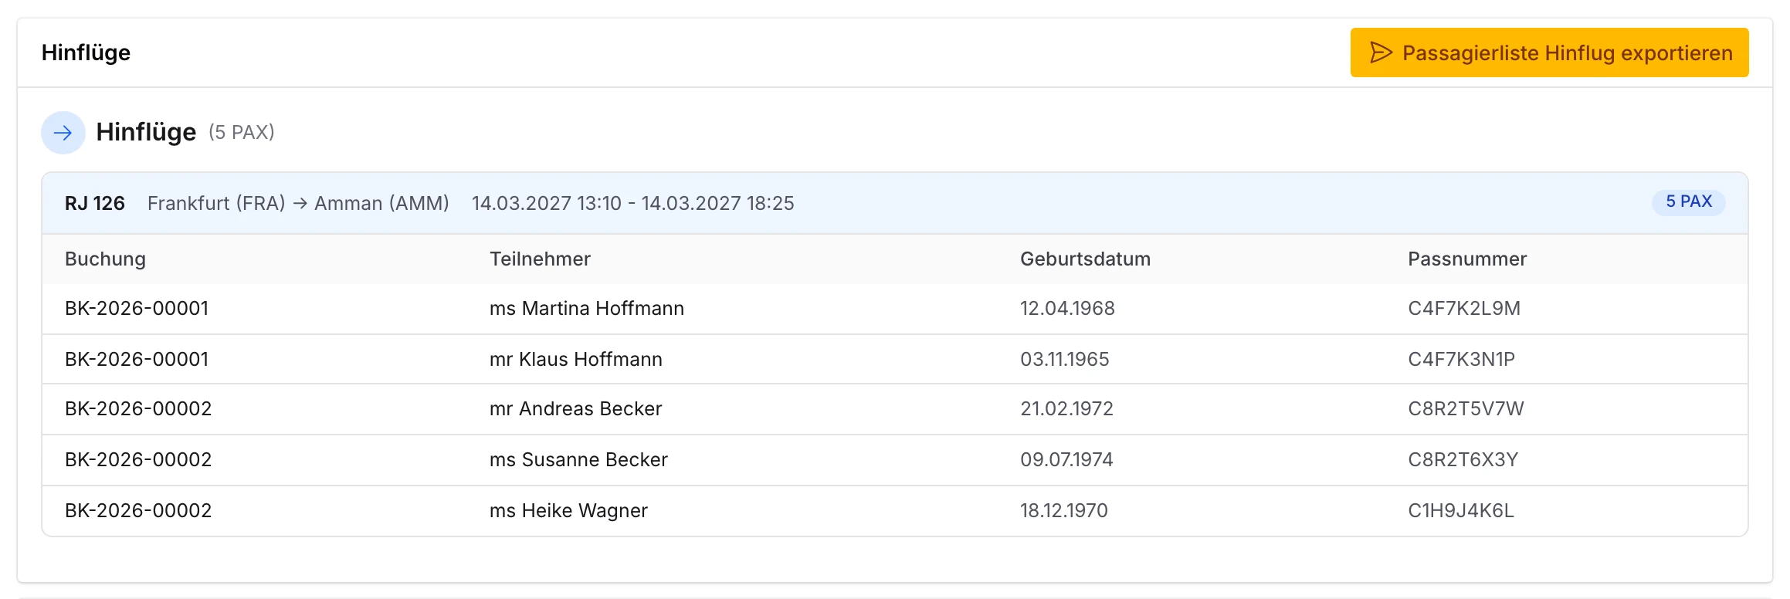Image resolution: width=1790 pixels, height=599 pixels.
Task: Select participant ms Martina Hoffmann
Action: tap(587, 309)
